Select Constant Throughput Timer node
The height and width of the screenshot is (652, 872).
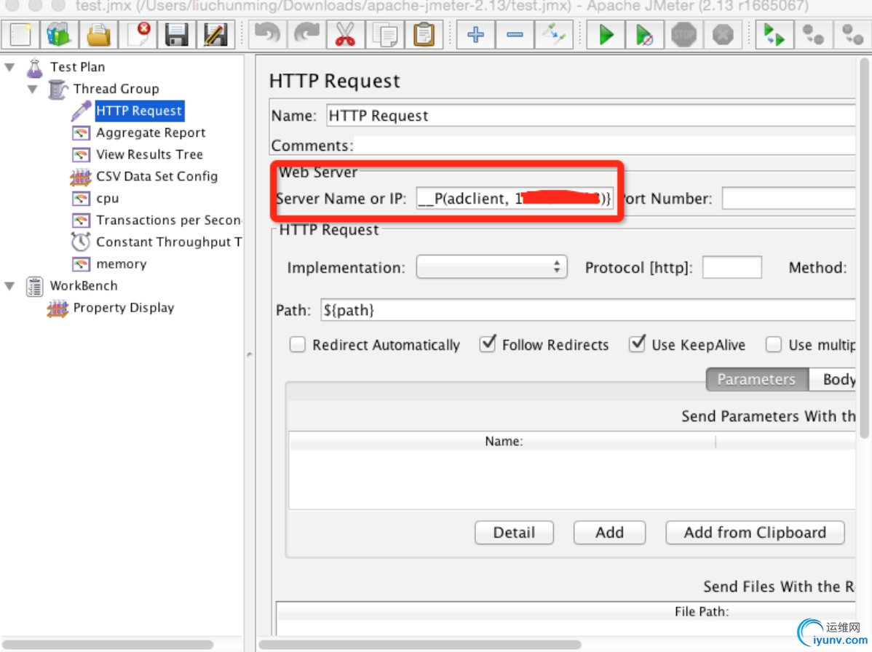[x=169, y=242]
